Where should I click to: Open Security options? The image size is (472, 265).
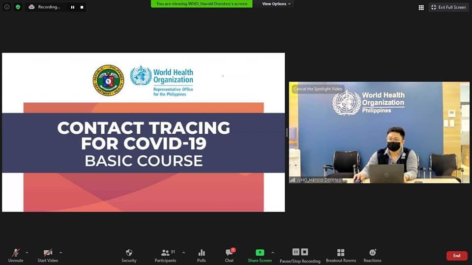[x=129, y=255]
